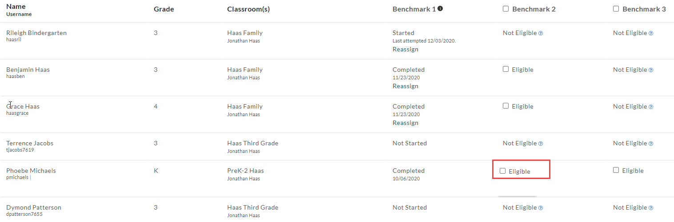Click help icon for Grace Haas Benchmark 3
Screen dimensions: 674x222
pyautogui.click(x=651, y=107)
